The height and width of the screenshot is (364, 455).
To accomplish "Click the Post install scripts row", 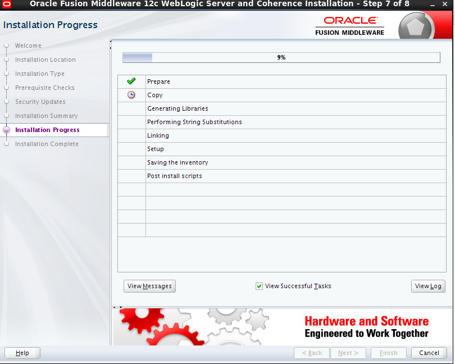I will point(282,176).
